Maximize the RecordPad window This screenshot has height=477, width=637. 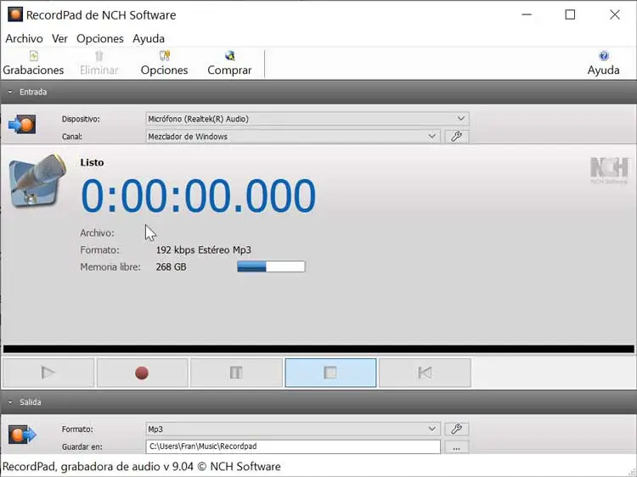coord(571,14)
